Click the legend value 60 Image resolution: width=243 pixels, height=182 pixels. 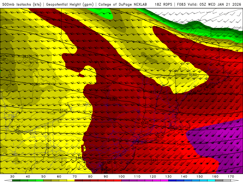(x=59, y=177)
